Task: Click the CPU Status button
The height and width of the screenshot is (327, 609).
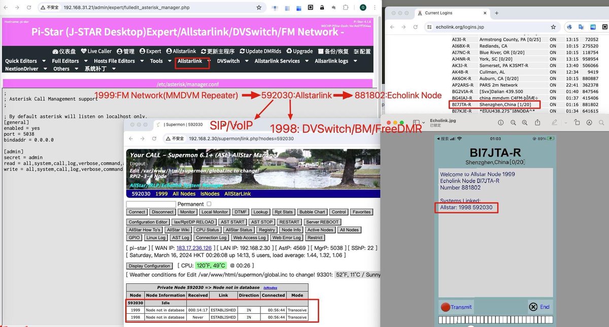Action: (207, 230)
